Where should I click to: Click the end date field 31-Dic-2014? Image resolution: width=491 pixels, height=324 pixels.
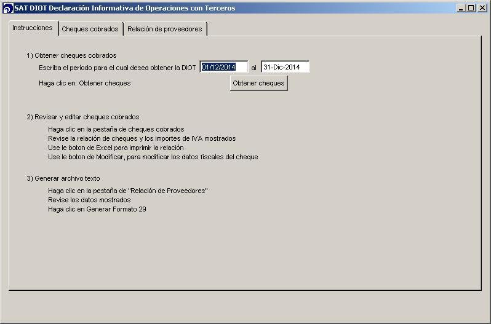pyautogui.click(x=285, y=67)
